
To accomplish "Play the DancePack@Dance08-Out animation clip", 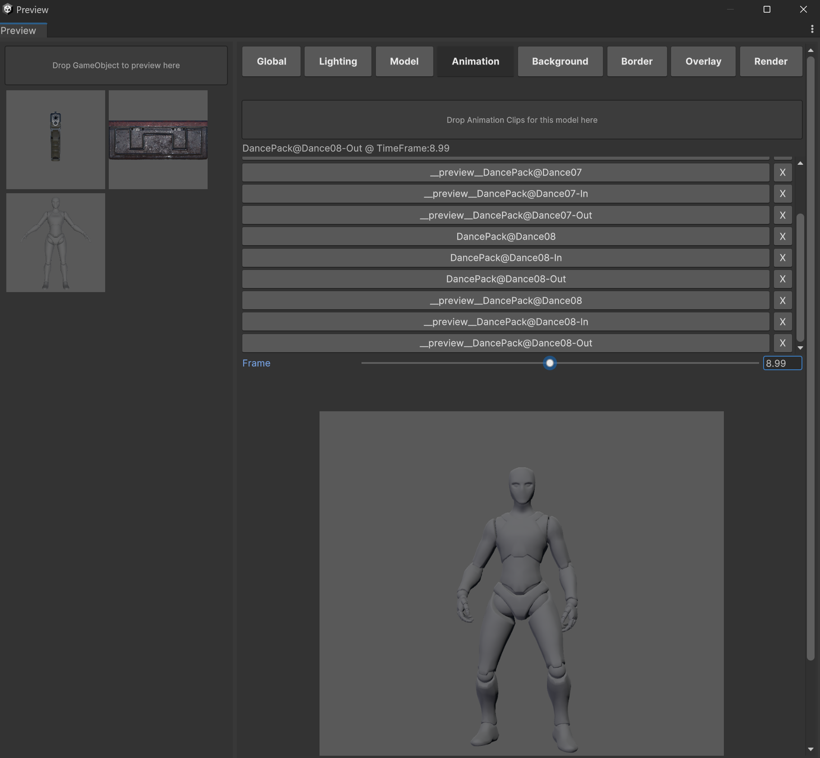I will click(x=505, y=279).
